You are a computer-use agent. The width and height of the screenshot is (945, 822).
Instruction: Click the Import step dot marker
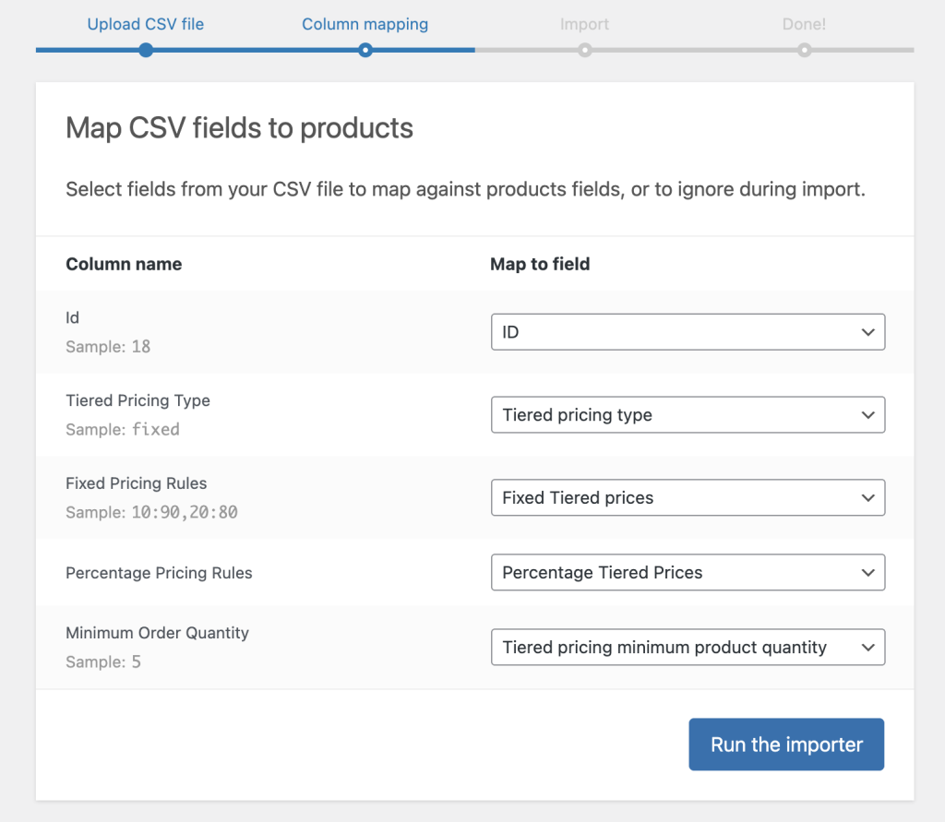[x=584, y=50]
